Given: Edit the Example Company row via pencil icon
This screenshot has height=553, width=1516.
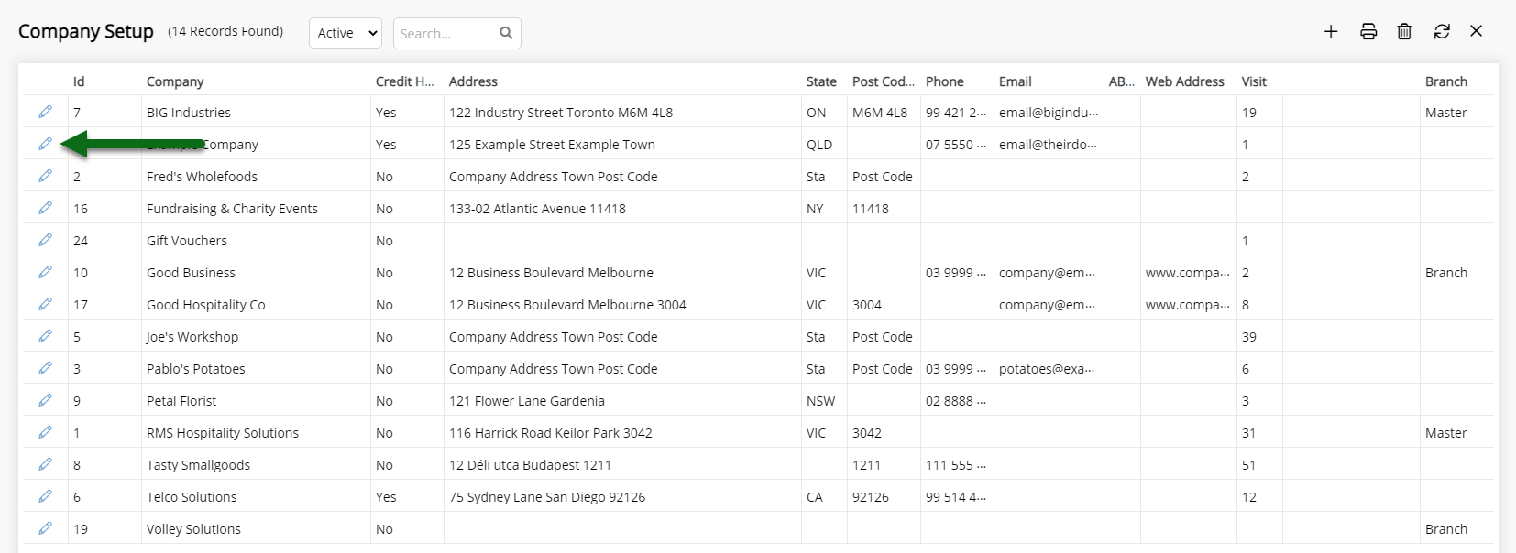Looking at the screenshot, I should tap(45, 144).
